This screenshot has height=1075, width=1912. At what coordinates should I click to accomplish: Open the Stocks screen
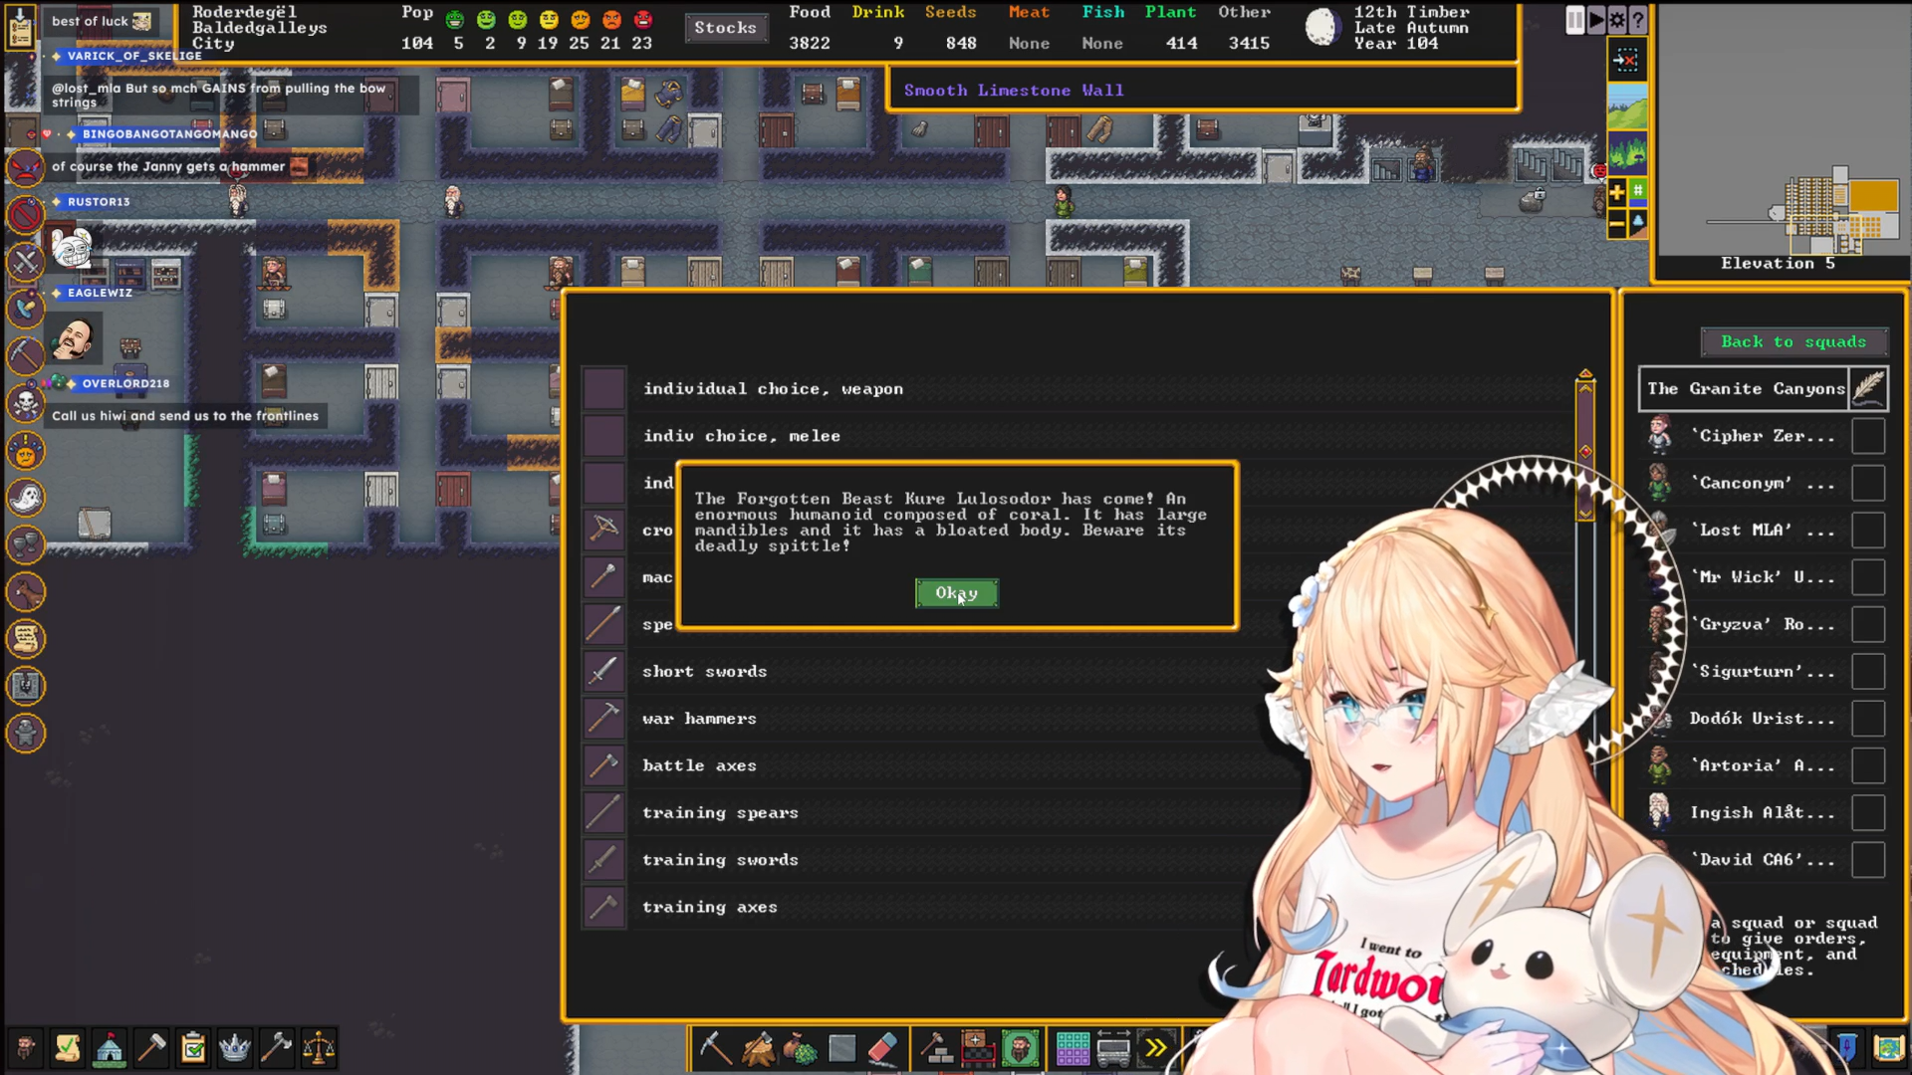coord(725,28)
